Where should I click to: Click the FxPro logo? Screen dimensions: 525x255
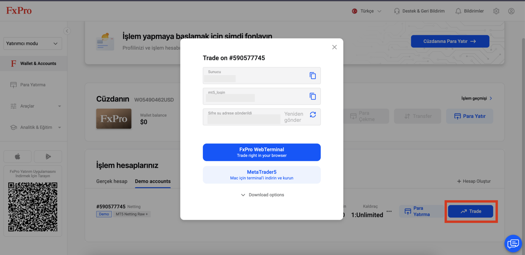tap(19, 11)
